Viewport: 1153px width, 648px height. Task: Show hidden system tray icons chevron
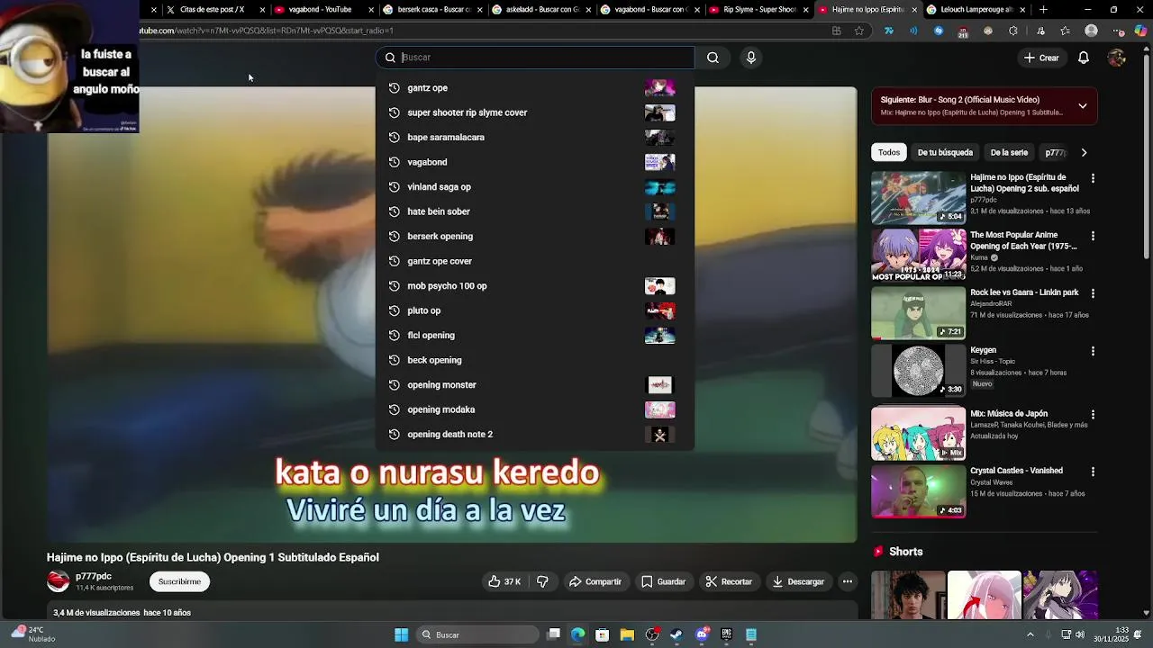tap(1030, 634)
